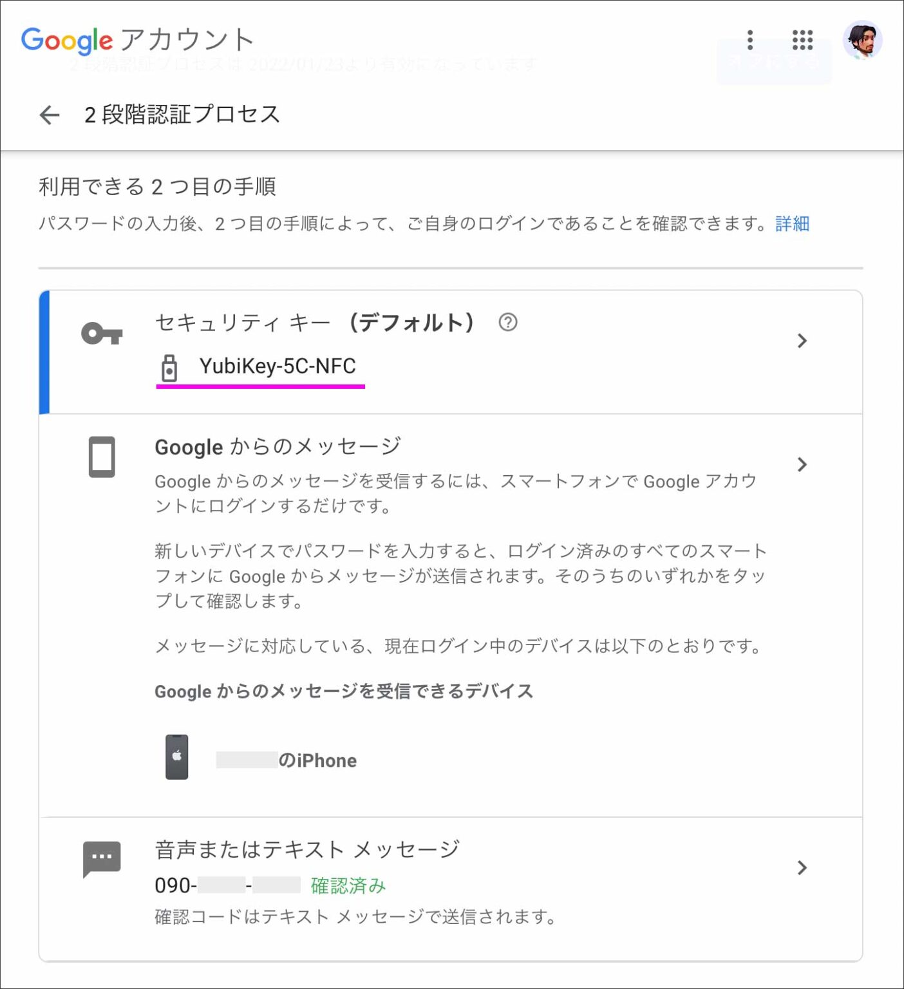Expand the セキュリティ キー entry chevron

tap(802, 341)
